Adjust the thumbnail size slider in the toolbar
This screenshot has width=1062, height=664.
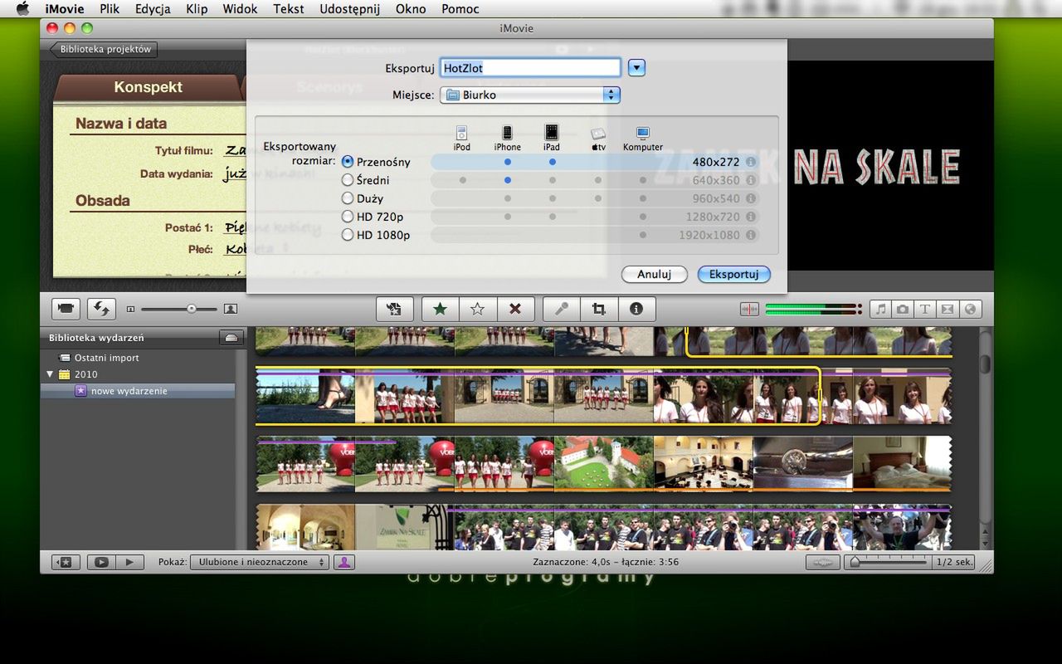[191, 309]
